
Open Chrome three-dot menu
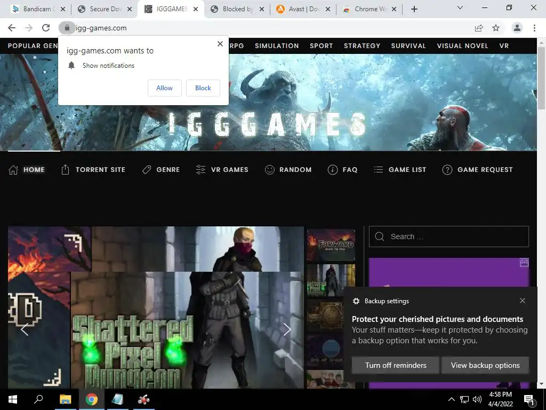tap(534, 28)
